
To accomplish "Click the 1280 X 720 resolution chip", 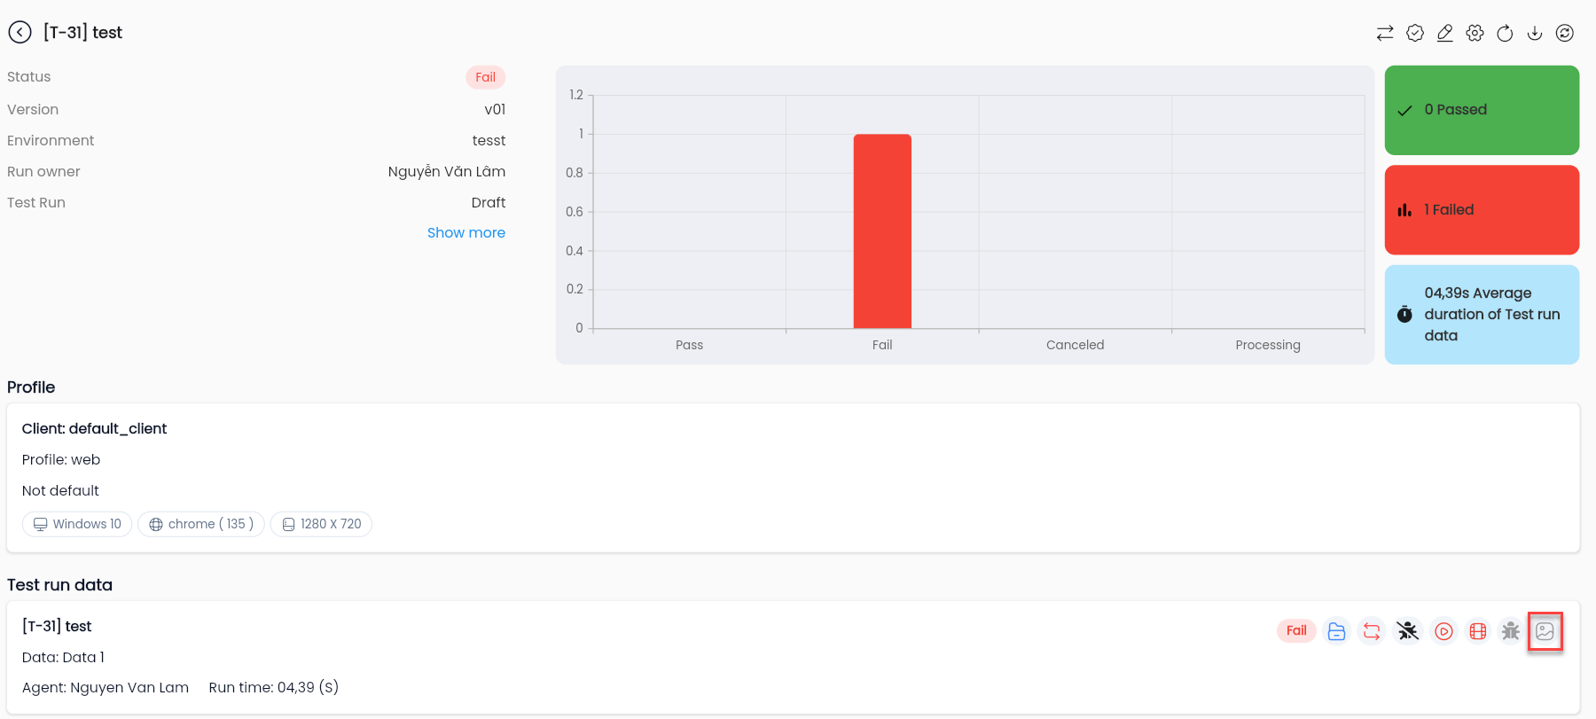I will [x=321, y=524].
